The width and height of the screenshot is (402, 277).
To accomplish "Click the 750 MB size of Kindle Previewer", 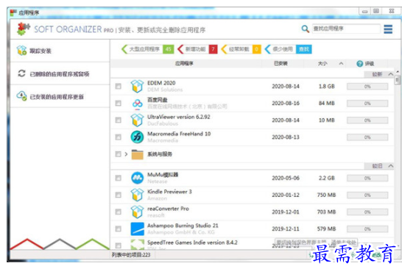I will click(326, 195).
